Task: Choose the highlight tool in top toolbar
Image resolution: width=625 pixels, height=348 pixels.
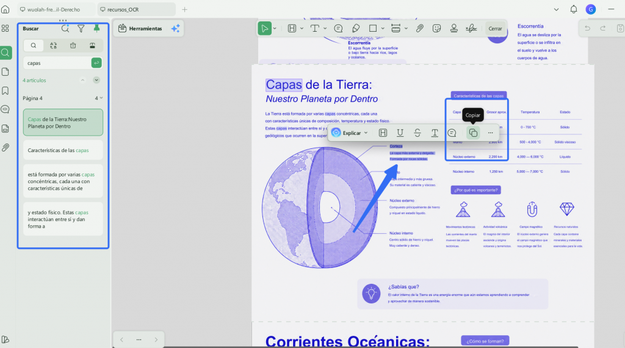Action: 292,28
